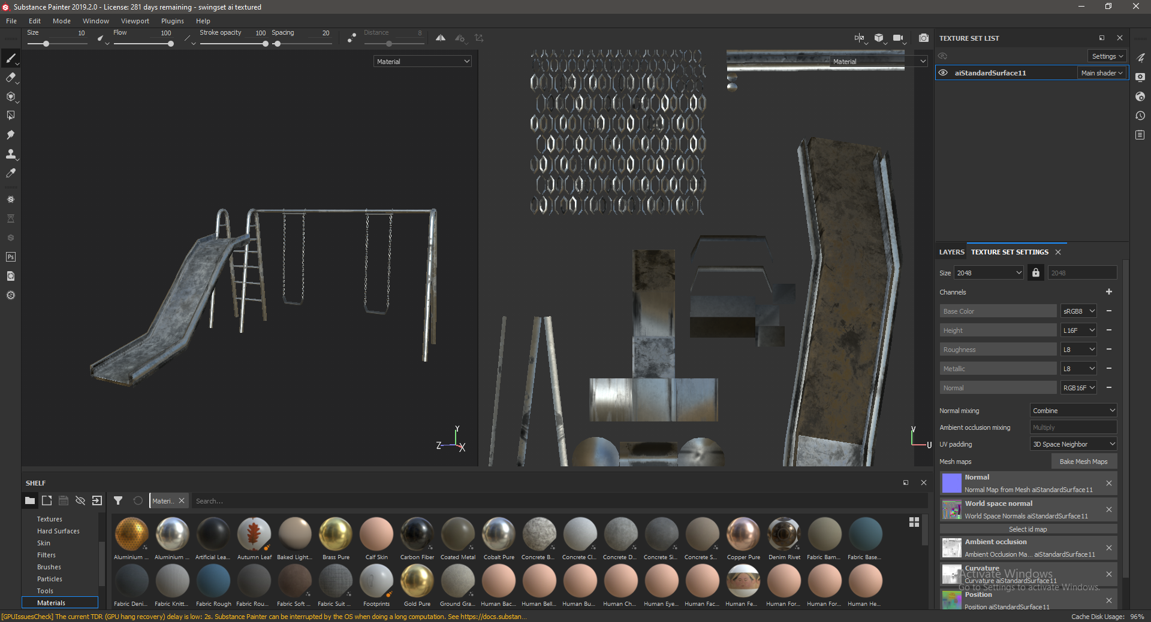1151x622 pixels.
Task: Remove the Ambient occlusion mesh map
Action: 1109,548
